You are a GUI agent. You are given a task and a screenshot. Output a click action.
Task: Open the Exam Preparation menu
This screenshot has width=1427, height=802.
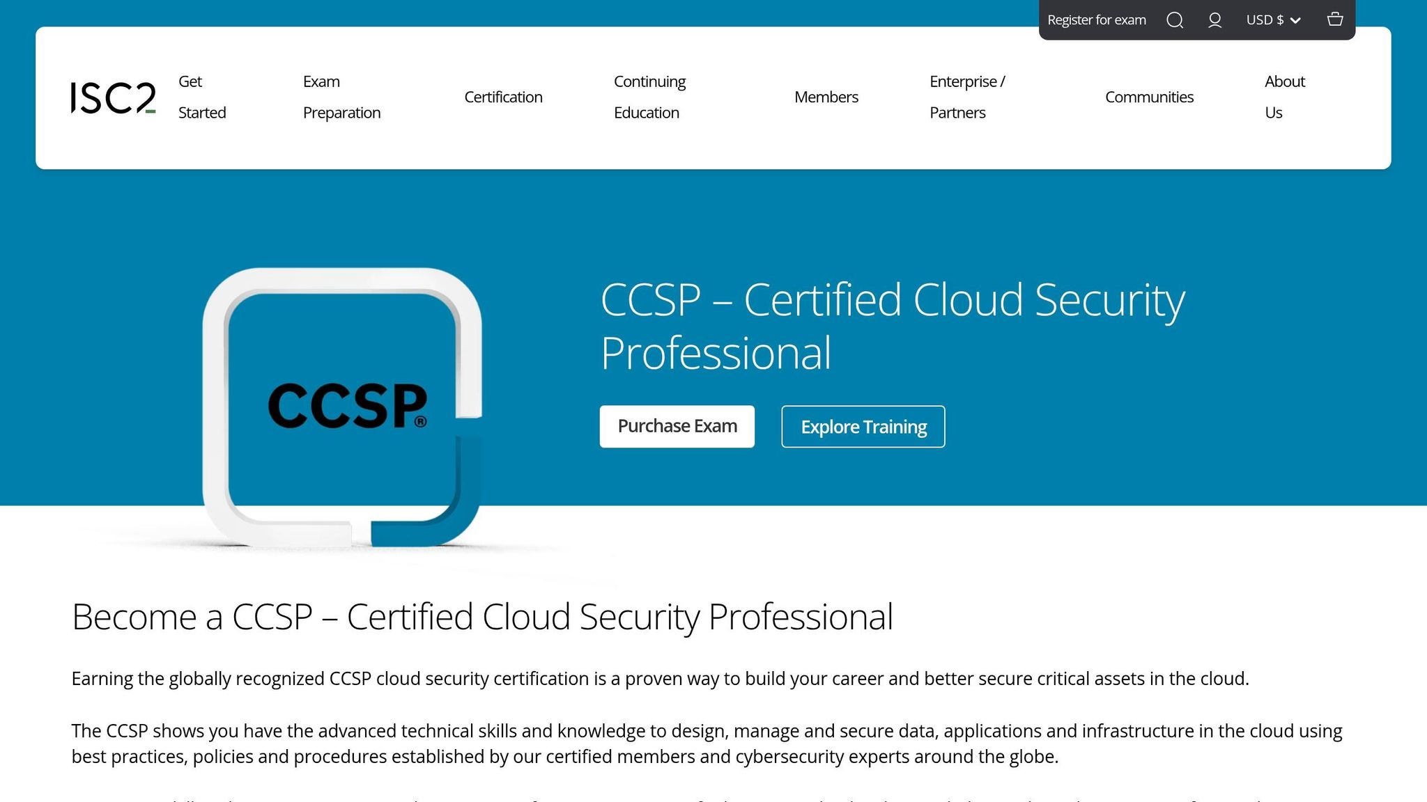[341, 97]
